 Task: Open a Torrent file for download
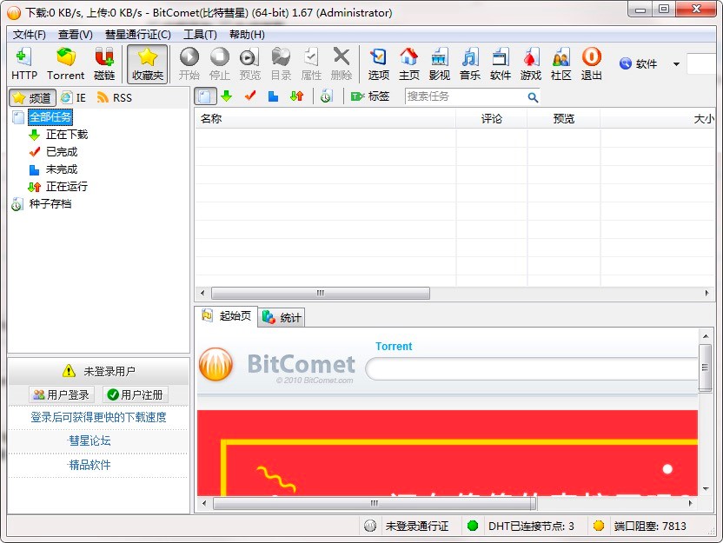[65, 63]
